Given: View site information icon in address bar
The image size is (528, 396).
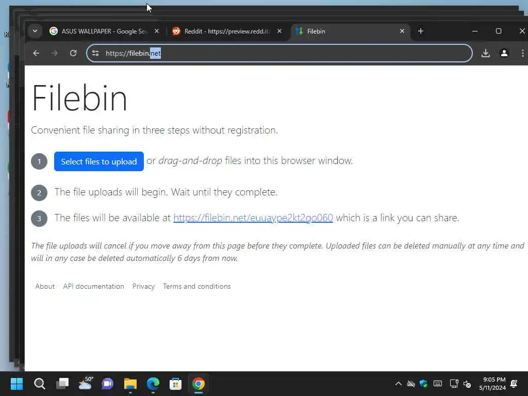Looking at the screenshot, I should (x=95, y=53).
